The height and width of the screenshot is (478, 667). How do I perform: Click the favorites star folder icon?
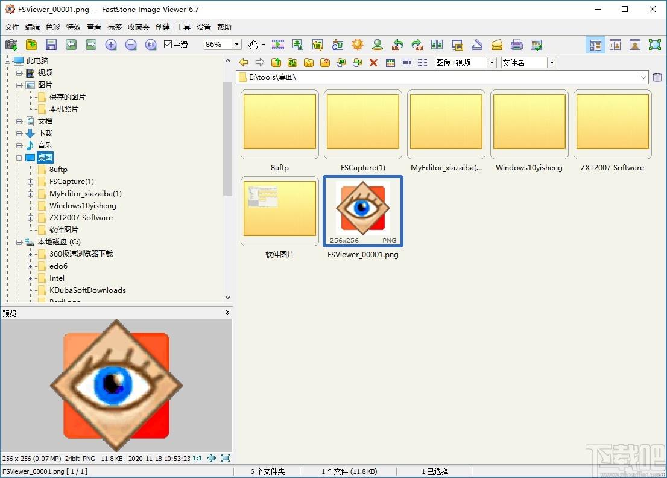coord(308,63)
